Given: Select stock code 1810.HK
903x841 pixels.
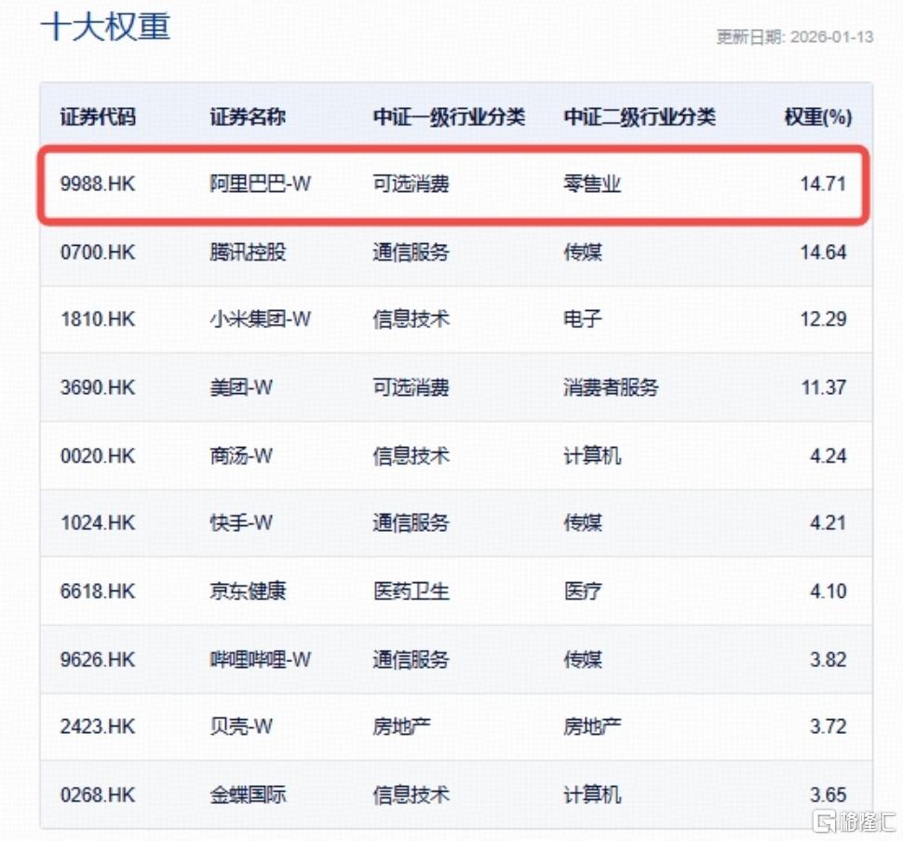Looking at the screenshot, I should coord(98,319).
